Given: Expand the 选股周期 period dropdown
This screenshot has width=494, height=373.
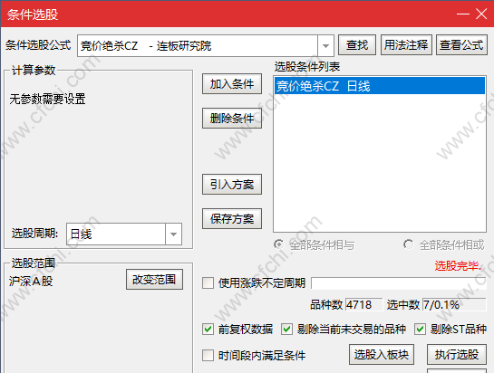Looking at the screenshot, I should click(x=173, y=234).
